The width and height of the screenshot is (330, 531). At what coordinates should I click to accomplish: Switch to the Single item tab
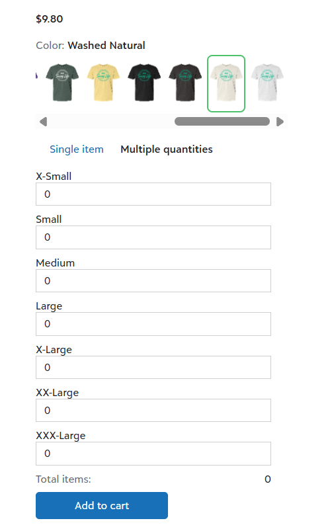(77, 149)
